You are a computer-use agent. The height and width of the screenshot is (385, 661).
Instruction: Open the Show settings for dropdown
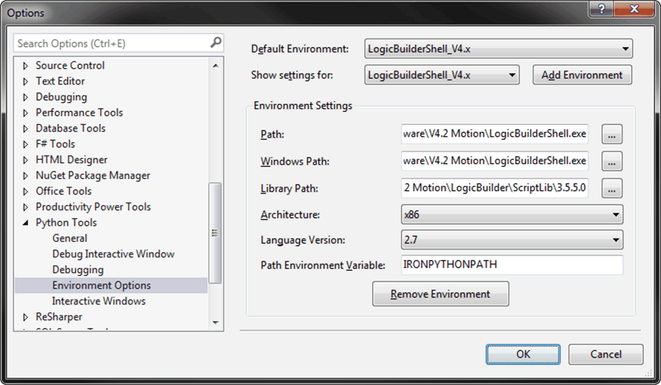coord(512,75)
